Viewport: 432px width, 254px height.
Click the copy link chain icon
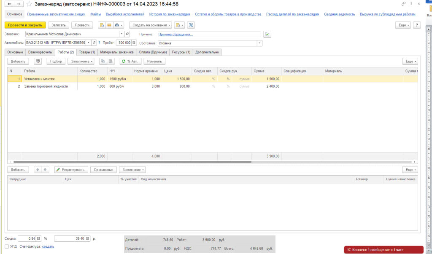click(x=404, y=4)
